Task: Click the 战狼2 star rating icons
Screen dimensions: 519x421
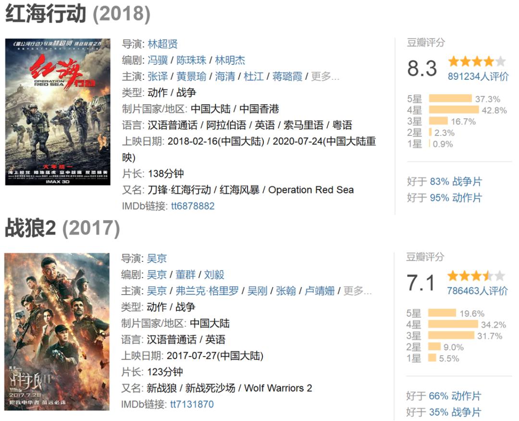Action: click(x=476, y=276)
